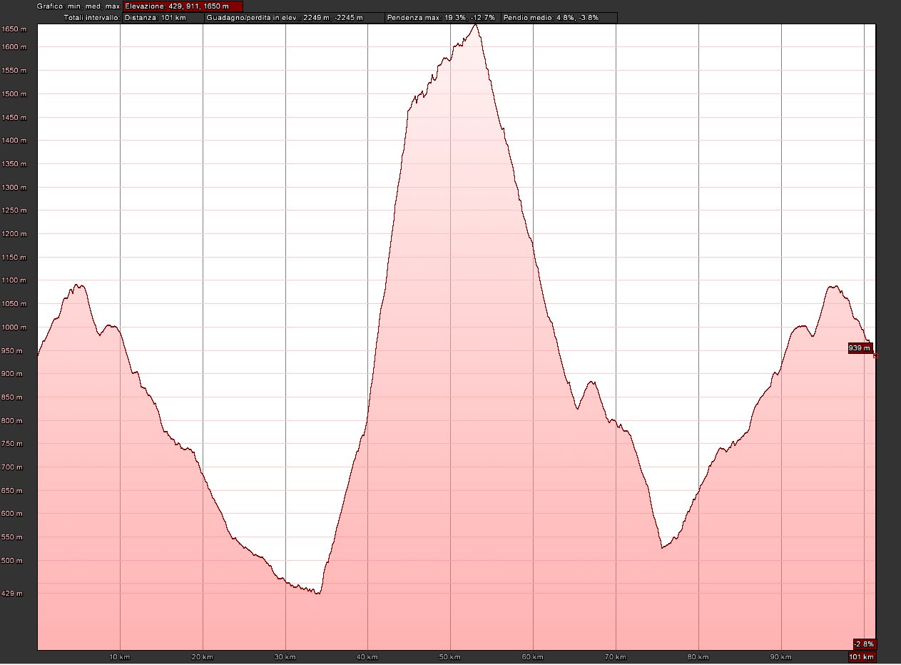Image resolution: width=901 pixels, height=665 pixels.
Task: Click the valley bottom near 76 km
Action: click(x=662, y=548)
